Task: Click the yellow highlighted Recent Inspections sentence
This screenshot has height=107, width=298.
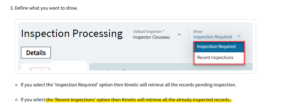Action: point(138,100)
